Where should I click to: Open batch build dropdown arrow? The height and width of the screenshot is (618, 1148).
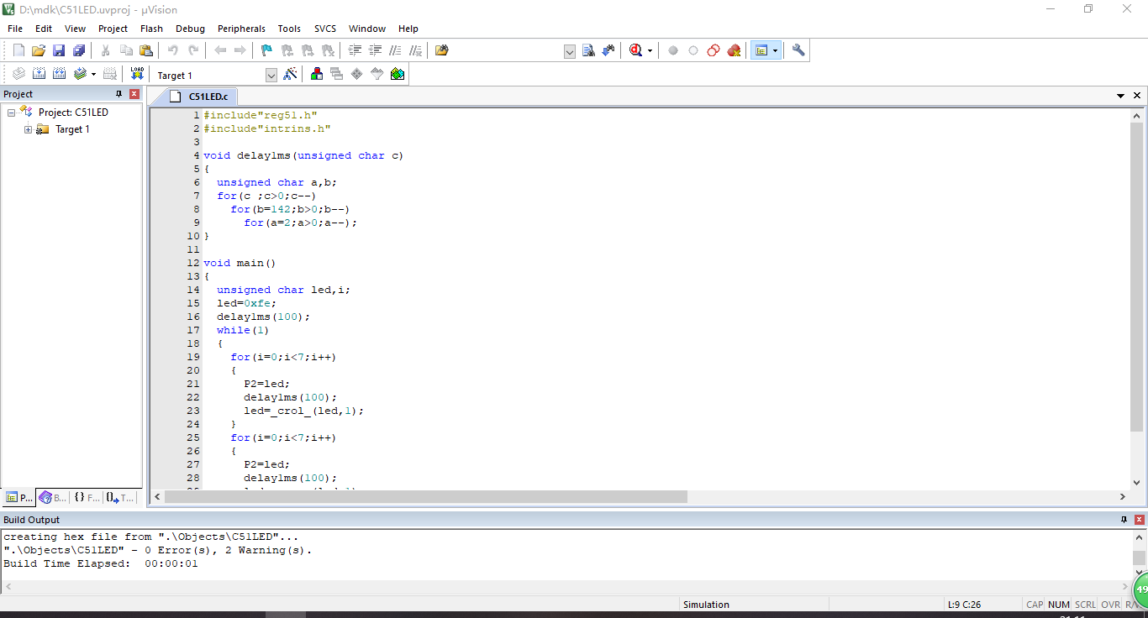point(93,74)
